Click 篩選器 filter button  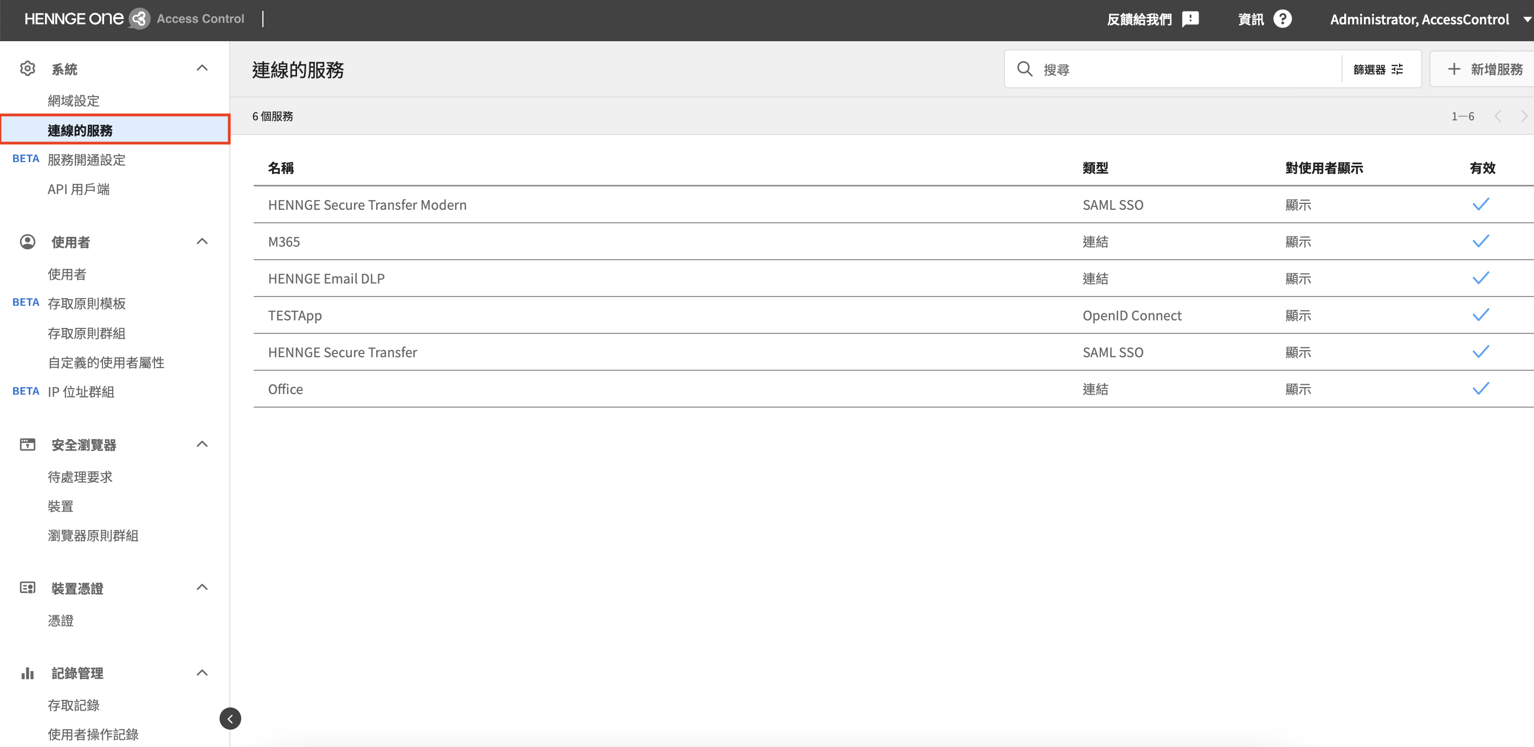(x=1378, y=69)
